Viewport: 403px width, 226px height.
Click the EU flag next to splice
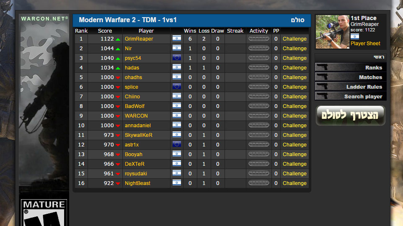[176, 87]
